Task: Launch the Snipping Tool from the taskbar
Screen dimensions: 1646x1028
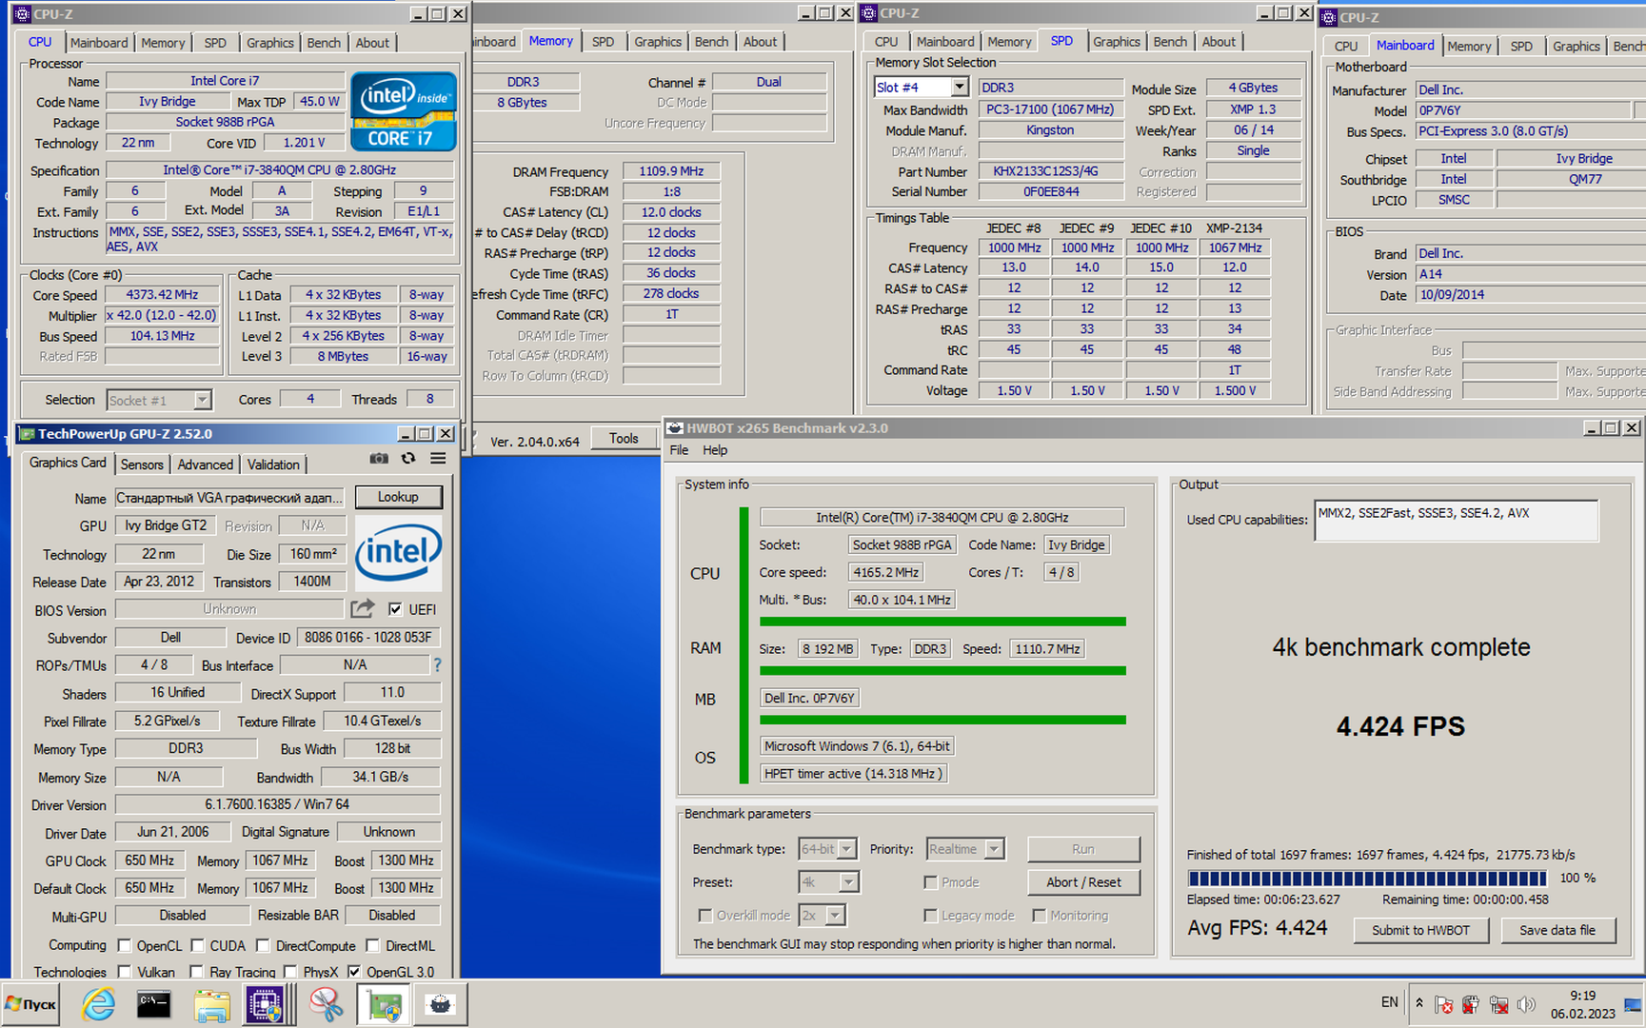Action: 326,1004
